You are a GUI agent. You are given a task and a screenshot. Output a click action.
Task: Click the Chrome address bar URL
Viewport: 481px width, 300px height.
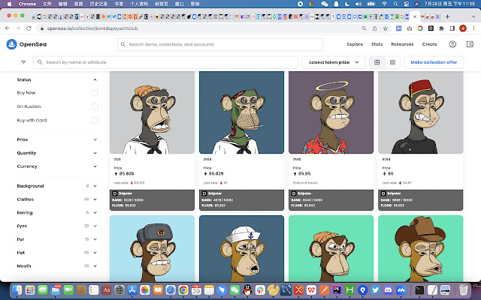coord(92,28)
